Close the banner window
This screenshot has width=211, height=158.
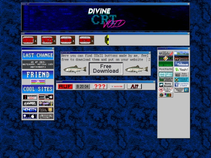(x=188, y=4)
